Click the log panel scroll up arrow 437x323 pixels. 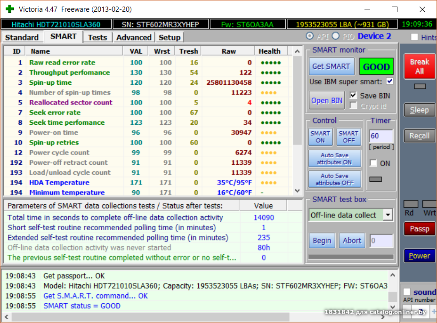tap(393, 275)
